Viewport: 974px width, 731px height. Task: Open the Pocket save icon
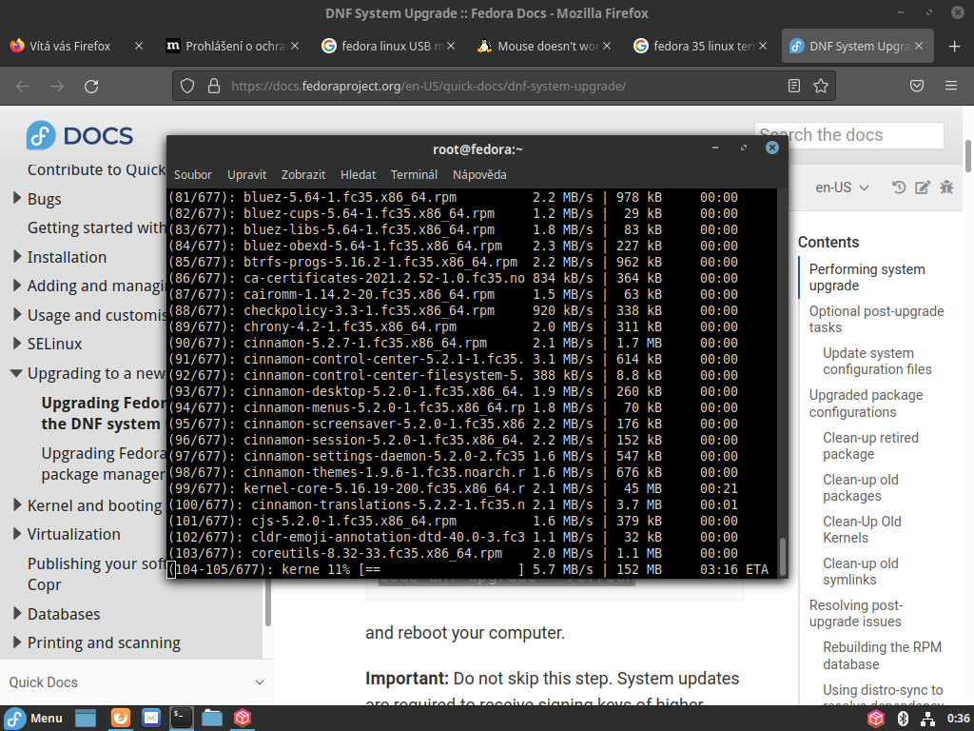click(x=917, y=86)
